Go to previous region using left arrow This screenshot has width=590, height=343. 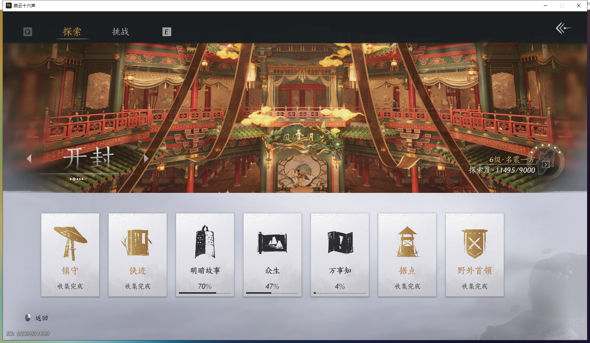[30, 159]
